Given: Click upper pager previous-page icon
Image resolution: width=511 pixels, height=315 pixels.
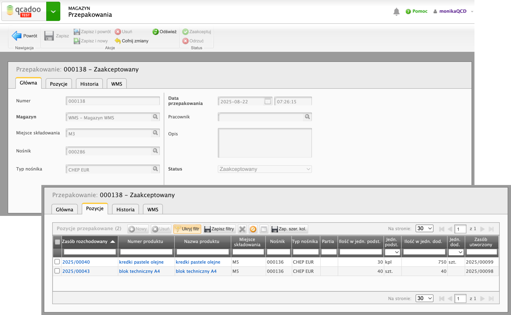Looking at the screenshot, I should coord(450,229).
